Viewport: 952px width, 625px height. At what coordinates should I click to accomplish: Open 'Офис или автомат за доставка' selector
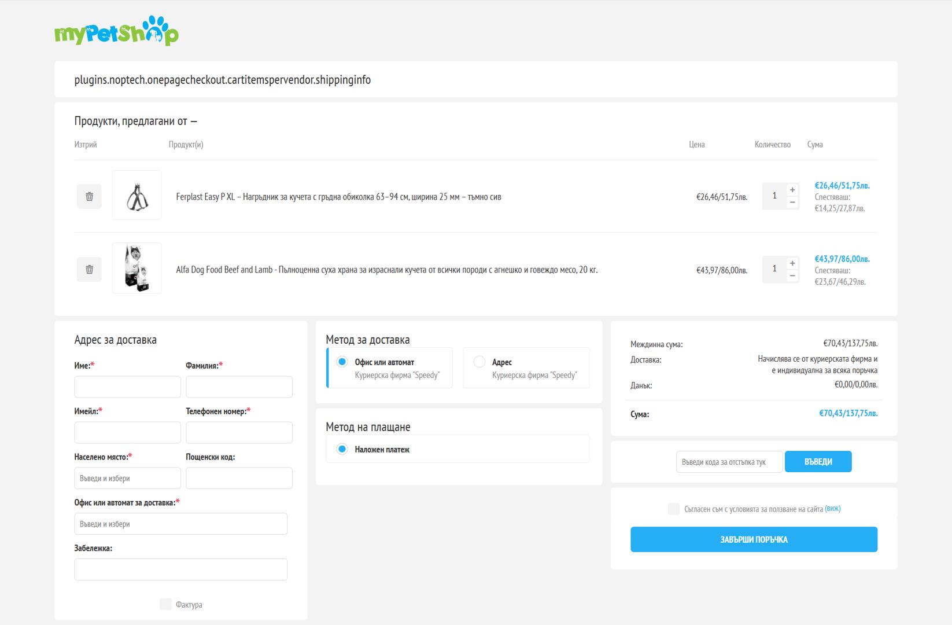pyautogui.click(x=180, y=524)
